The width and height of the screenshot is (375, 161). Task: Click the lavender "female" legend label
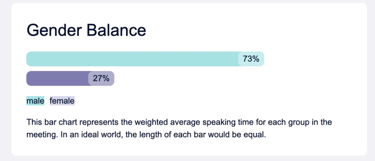[62, 101]
